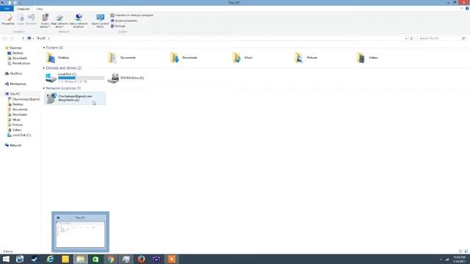Open OneDrive in navigation pane

pyautogui.click(x=13, y=73)
